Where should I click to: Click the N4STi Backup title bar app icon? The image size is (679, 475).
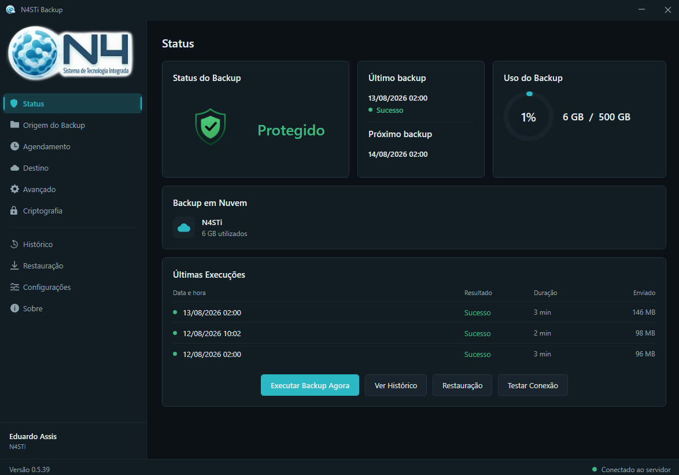(x=10, y=9)
